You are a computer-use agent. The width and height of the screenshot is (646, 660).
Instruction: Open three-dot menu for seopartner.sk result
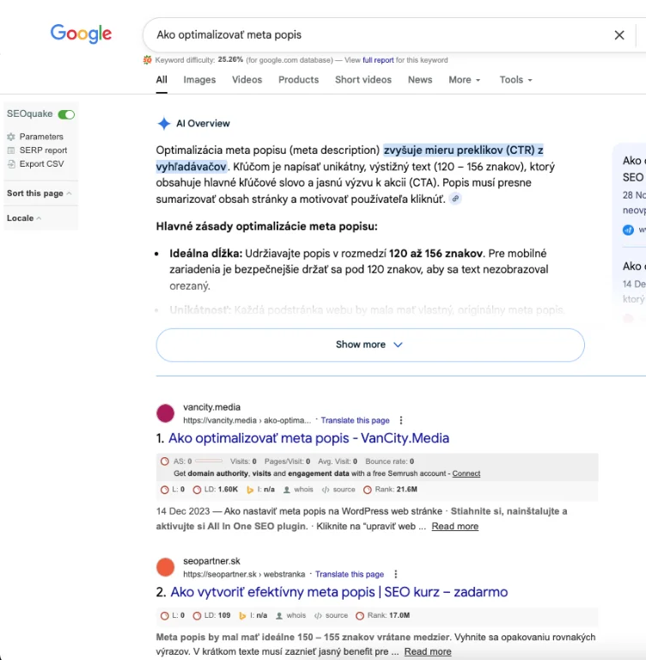396,574
